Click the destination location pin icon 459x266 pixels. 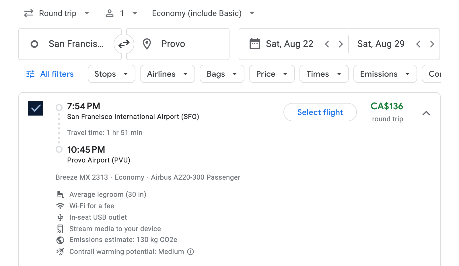coord(147,44)
